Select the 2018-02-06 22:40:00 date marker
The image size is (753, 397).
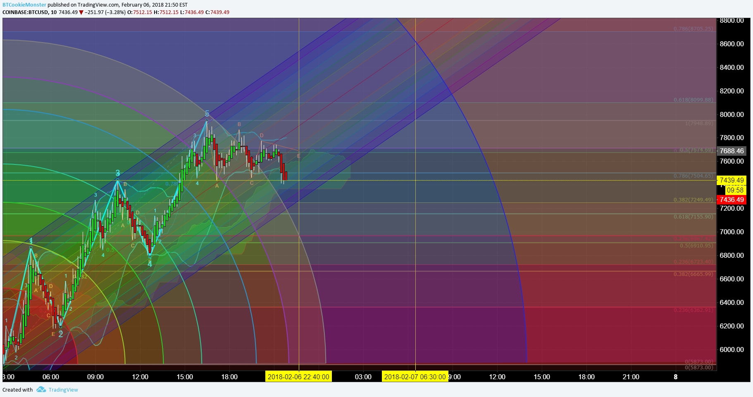click(298, 377)
